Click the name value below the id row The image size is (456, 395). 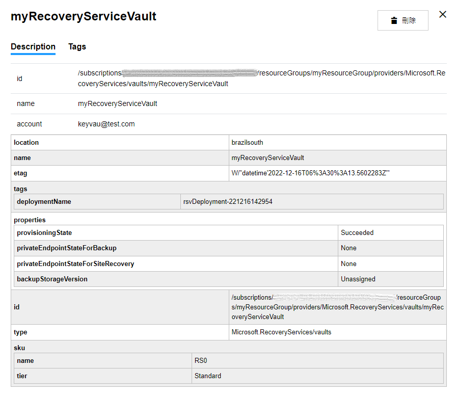(x=117, y=103)
